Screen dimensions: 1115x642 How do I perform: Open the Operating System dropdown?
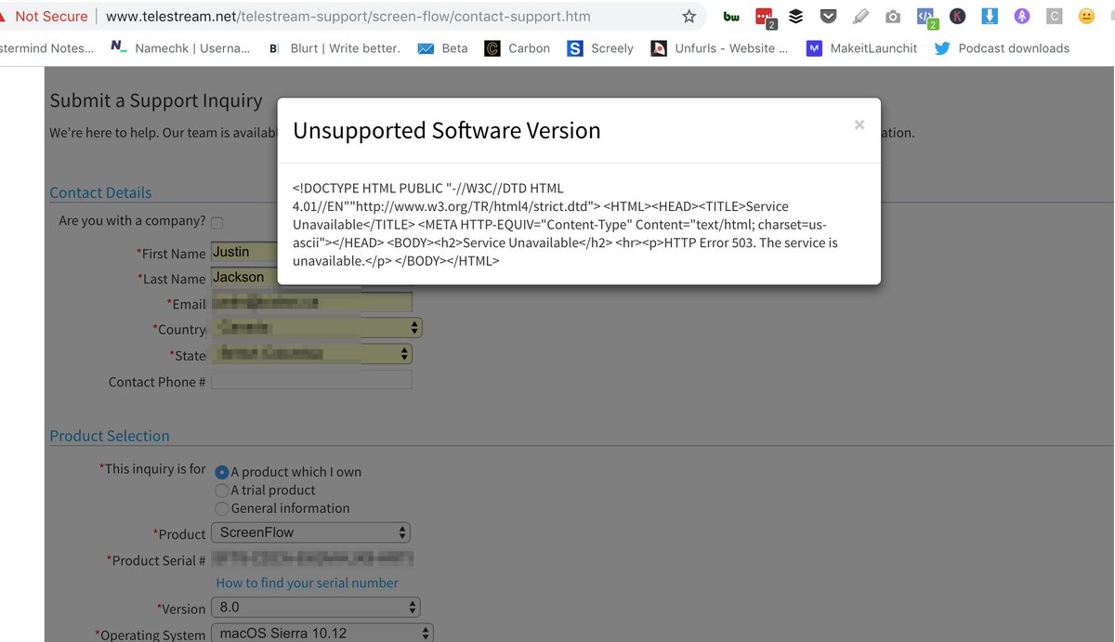[x=321, y=633]
